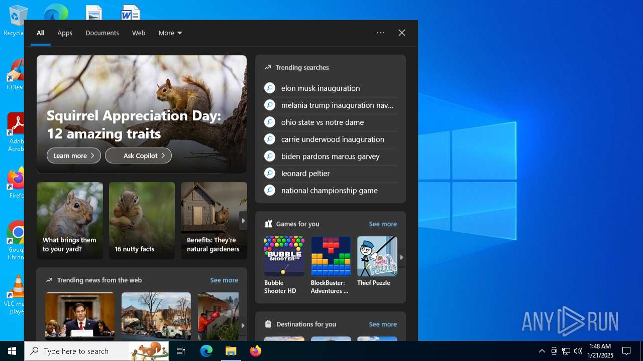Viewport: 643px width, 361px height.
Task: Switch to the Documents tab
Action: pyautogui.click(x=102, y=33)
